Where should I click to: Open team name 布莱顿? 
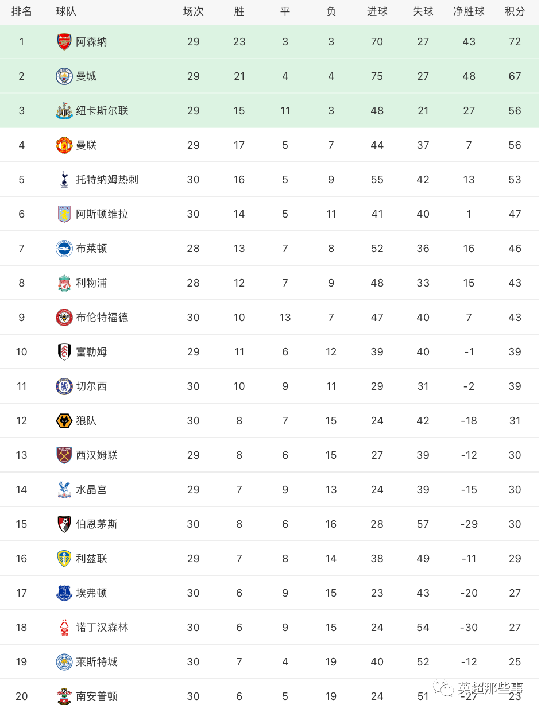coord(91,249)
